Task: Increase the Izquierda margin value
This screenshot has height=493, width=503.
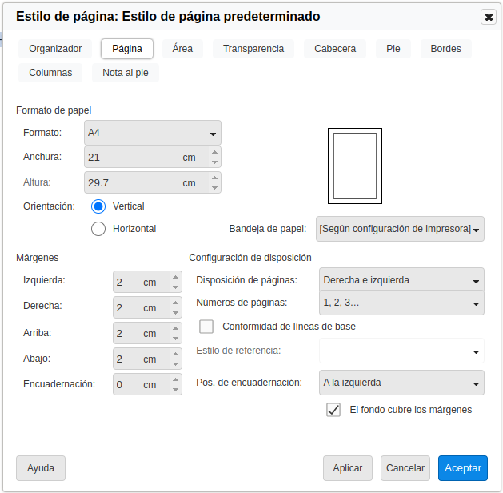Action: (x=175, y=278)
